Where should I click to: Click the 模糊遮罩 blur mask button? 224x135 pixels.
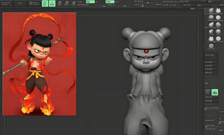211,73
